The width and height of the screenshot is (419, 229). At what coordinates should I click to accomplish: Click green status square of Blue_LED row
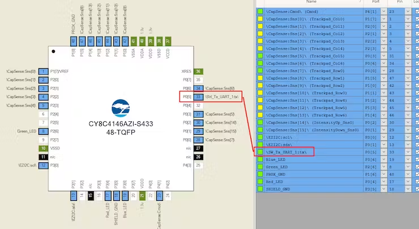coord(260,160)
